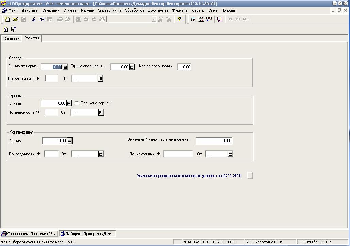Open help with yellow question icon
The width and height of the screenshot is (350, 246).
click(x=179, y=19)
